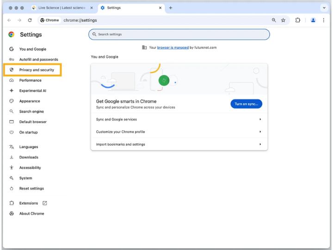Switch to the Live Science tab
The height and width of the screenshot is (250, 333).
click(x=62, y=8)
